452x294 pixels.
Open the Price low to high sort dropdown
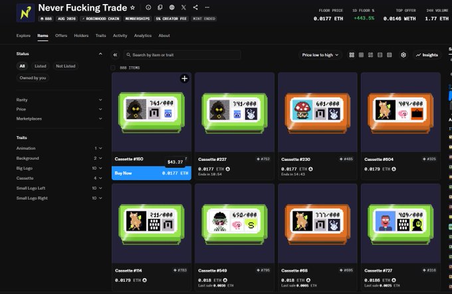tap(320, 55)
